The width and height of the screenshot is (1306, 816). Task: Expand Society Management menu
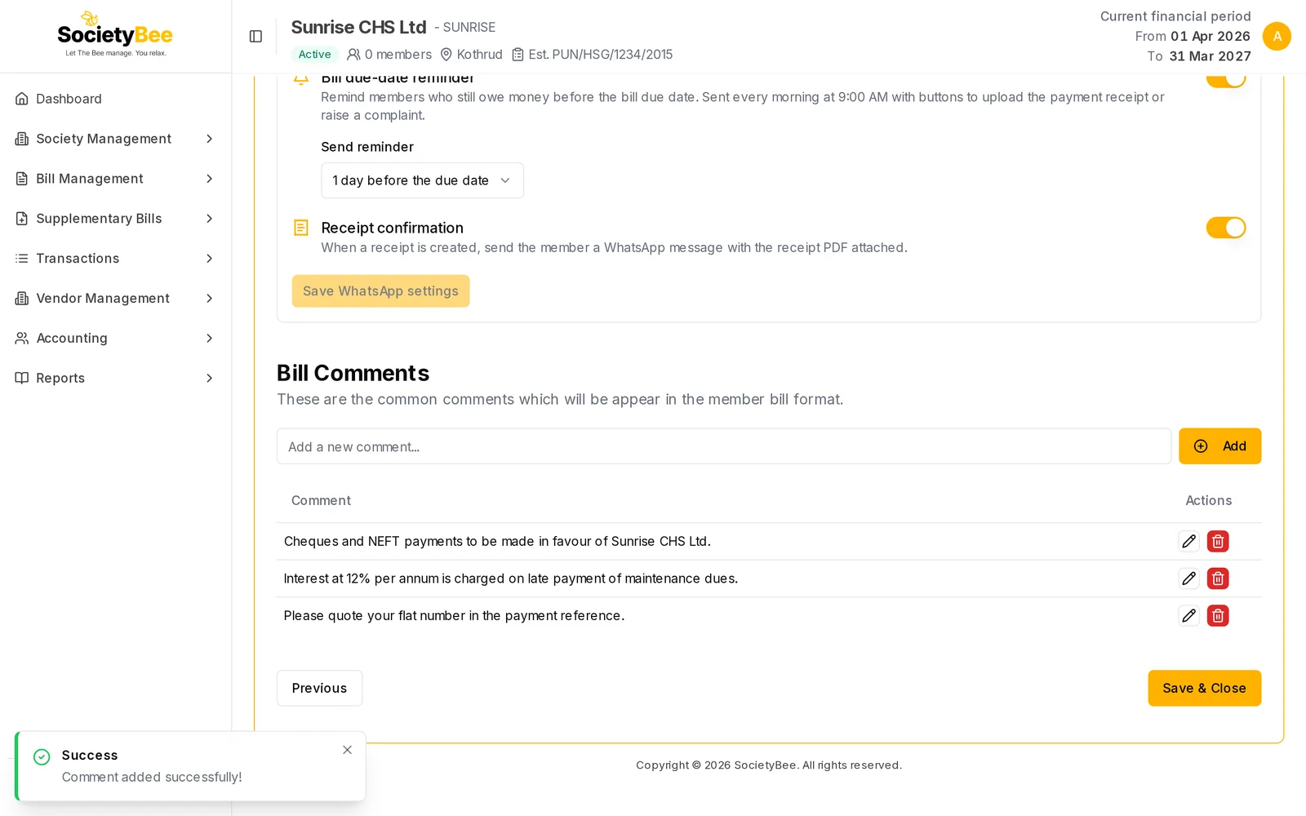[115, 139]
